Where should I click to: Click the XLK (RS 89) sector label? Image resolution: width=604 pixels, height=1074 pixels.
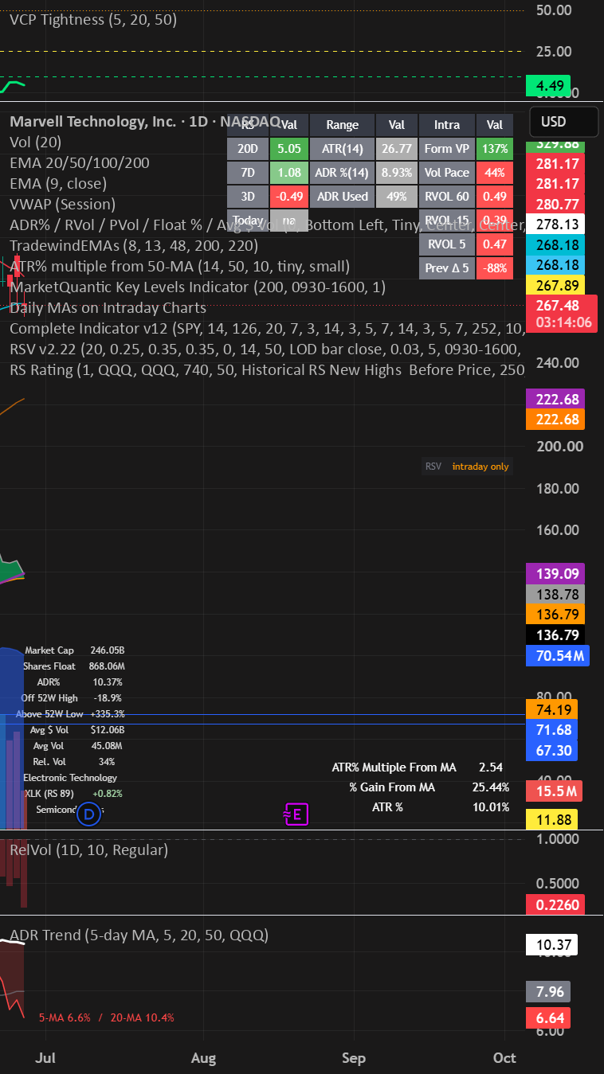coord(49,794)
